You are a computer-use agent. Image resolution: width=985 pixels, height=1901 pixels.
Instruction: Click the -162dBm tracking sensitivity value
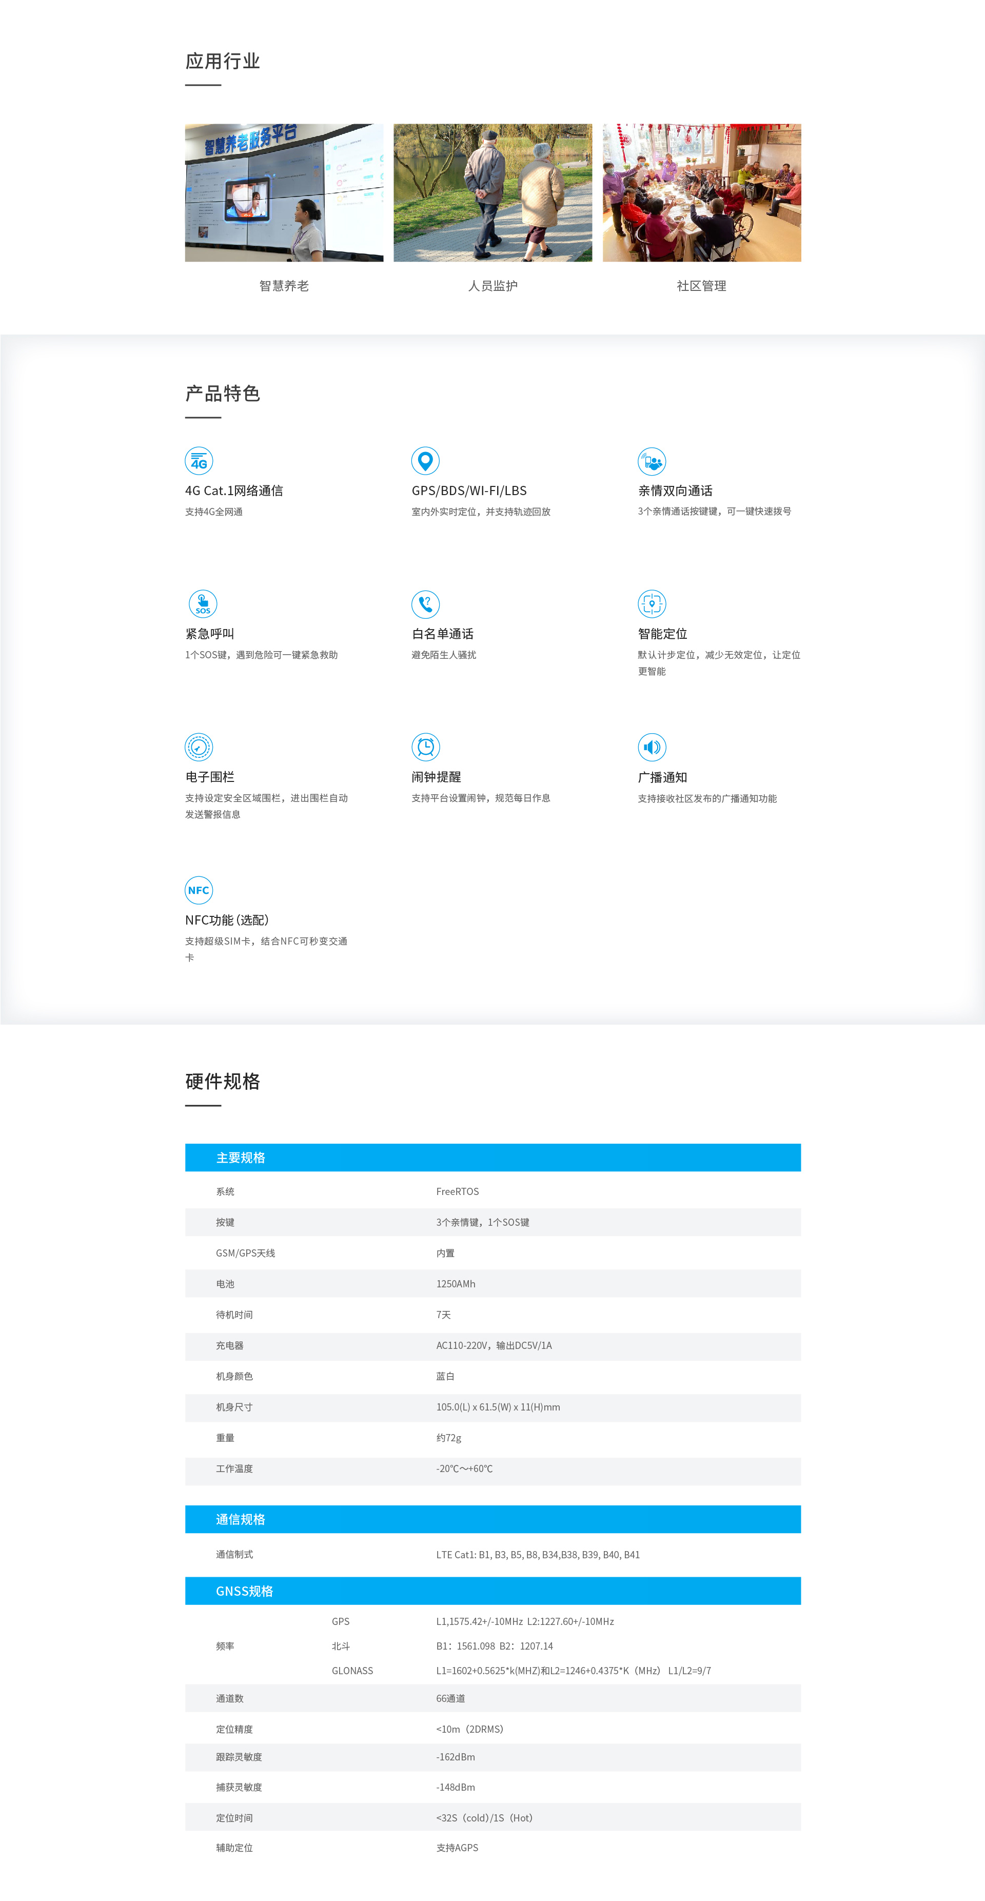coord(455,1757)
